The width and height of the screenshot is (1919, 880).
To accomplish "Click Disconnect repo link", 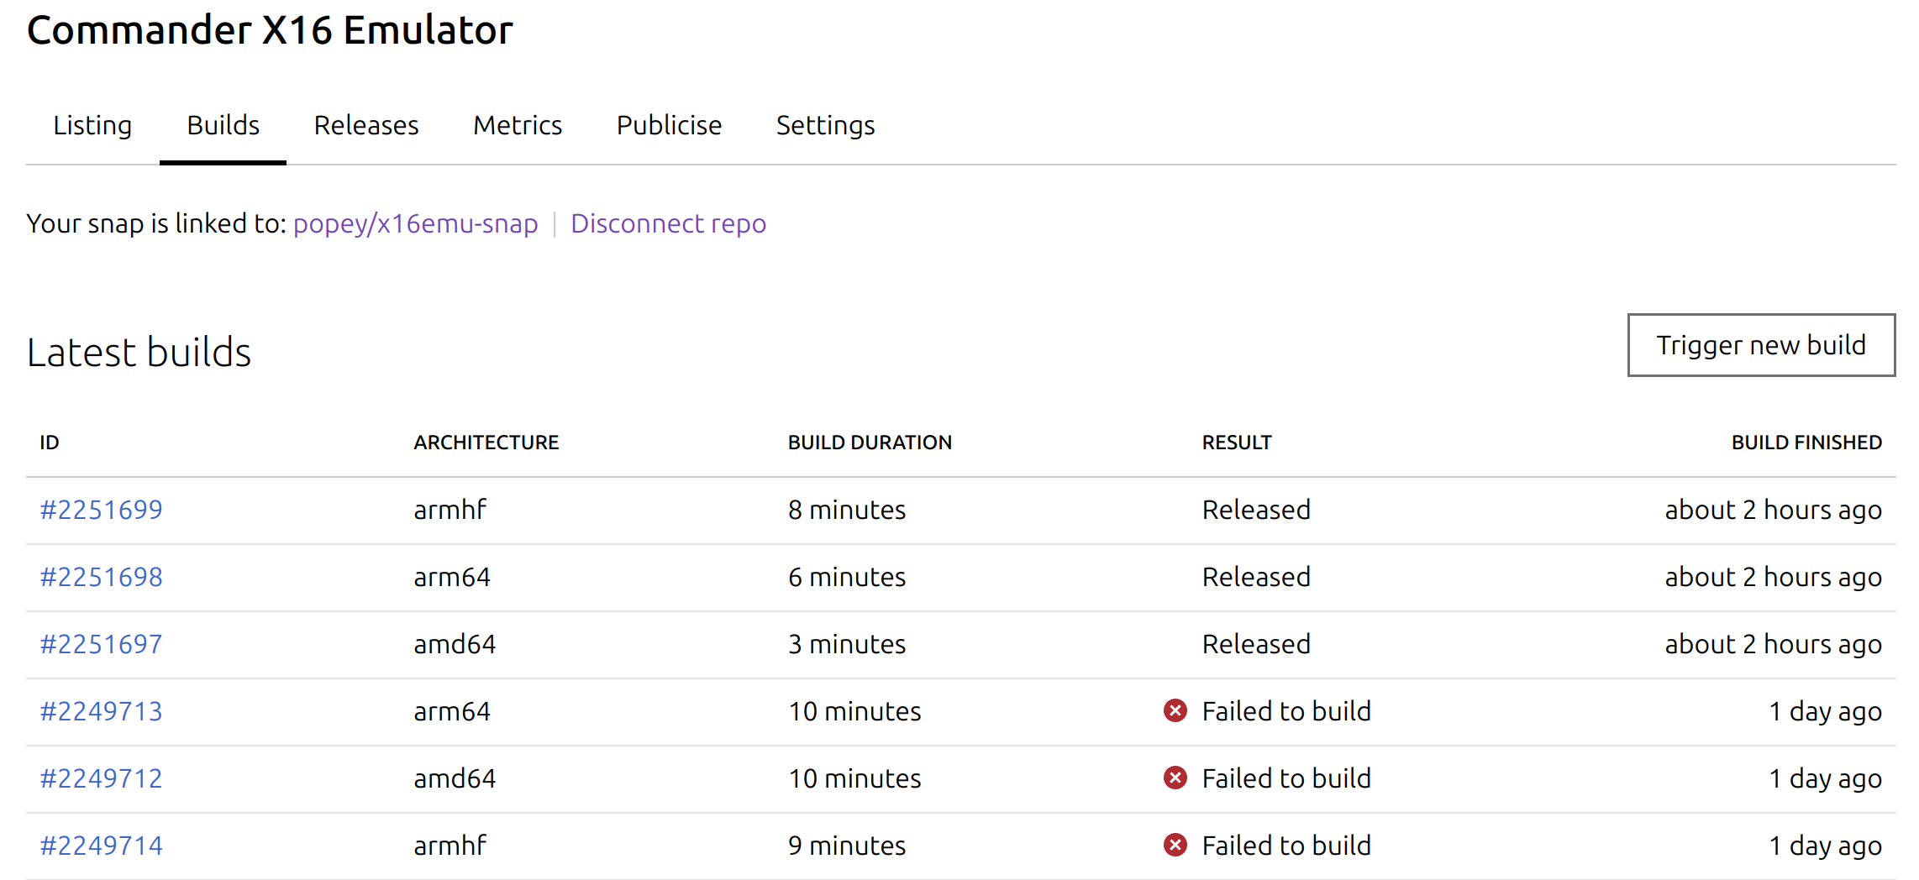I will pyautogui.click(x=668, y=223).
